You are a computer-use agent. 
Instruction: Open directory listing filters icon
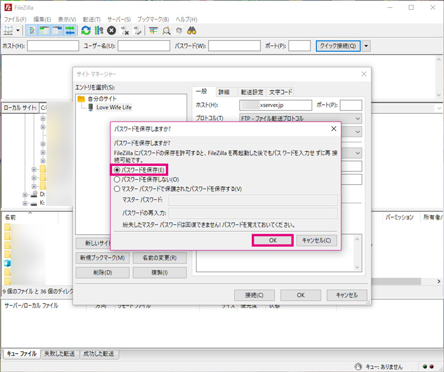pyautogui.click(x=154, y=30)
